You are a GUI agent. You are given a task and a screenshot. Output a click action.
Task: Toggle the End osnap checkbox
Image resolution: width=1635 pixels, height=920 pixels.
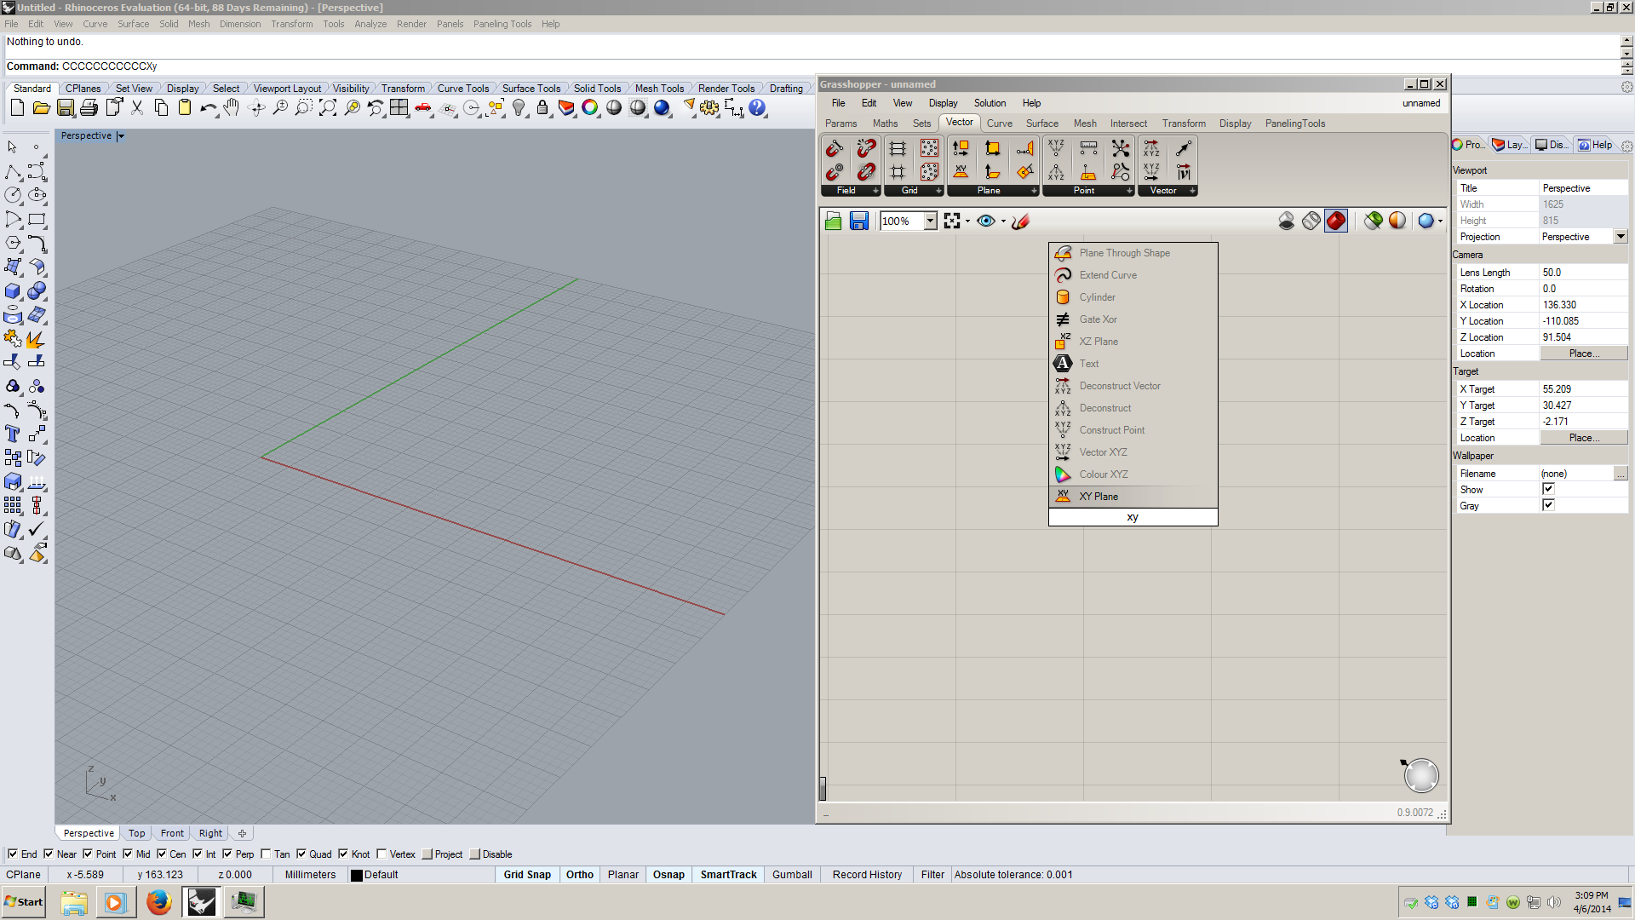13,854
